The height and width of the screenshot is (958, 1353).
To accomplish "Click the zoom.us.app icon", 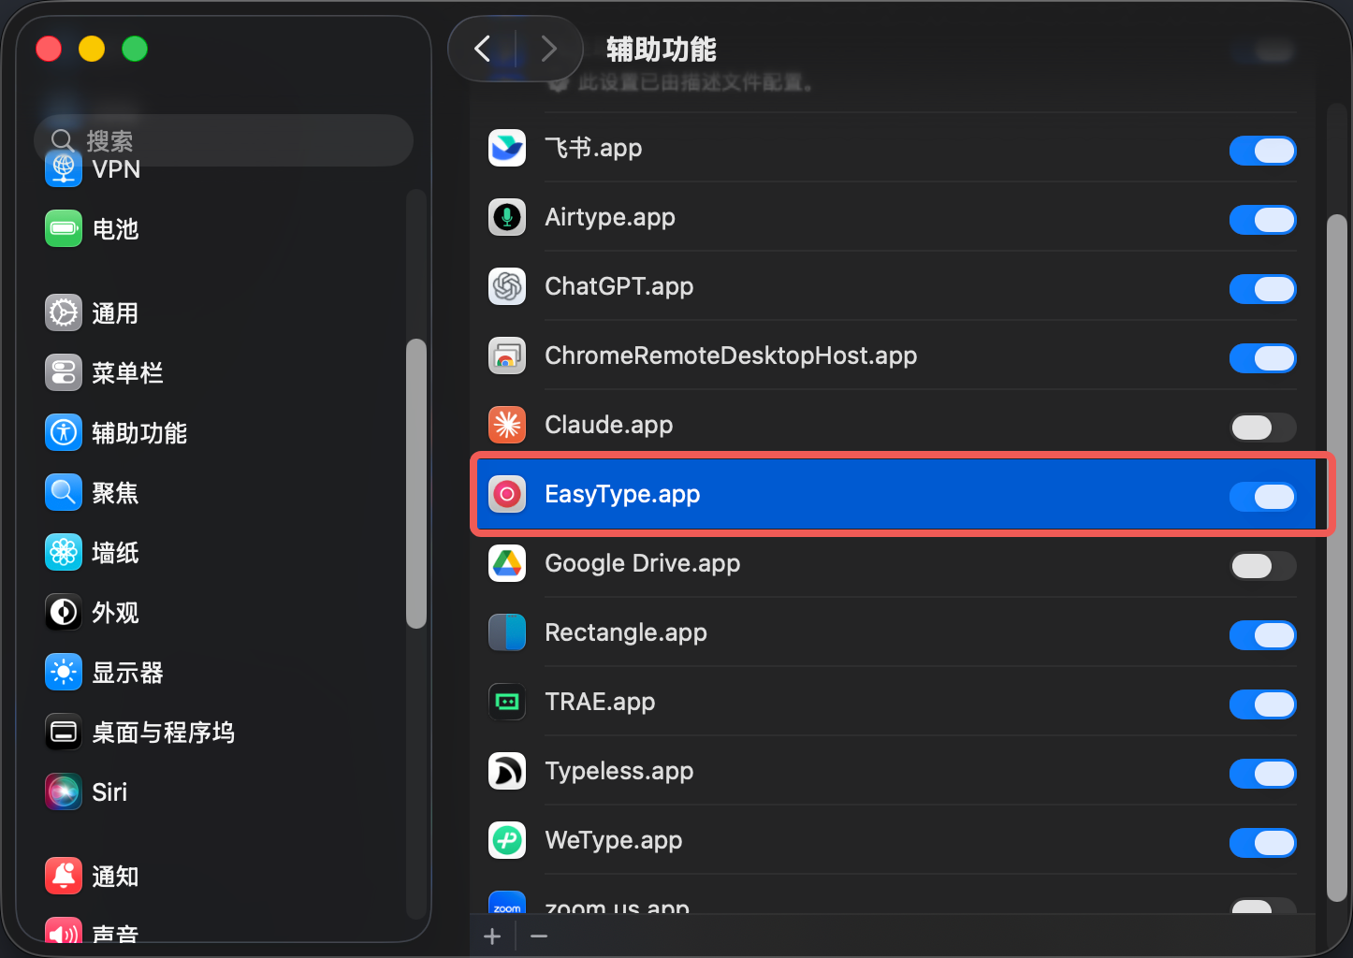I will [506, 904].
